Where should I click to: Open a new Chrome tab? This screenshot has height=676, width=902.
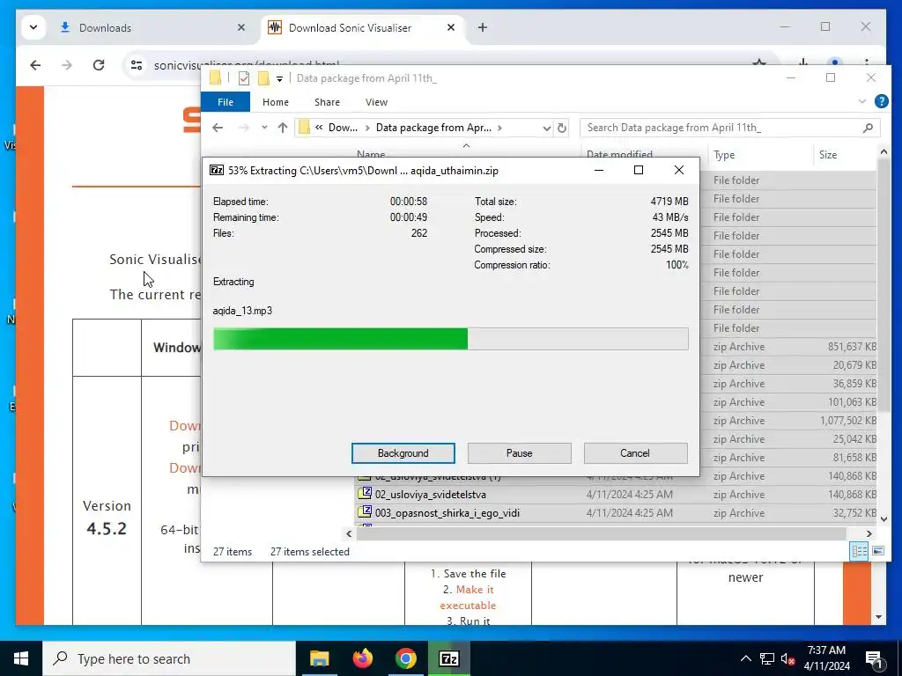(483, 27)
